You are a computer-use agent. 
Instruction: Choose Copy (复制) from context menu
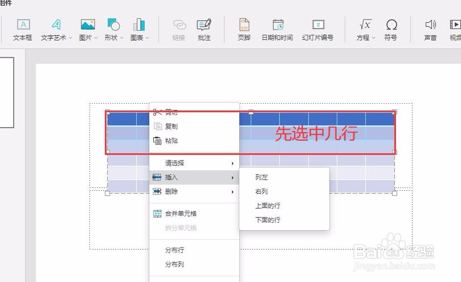[194, 126]
